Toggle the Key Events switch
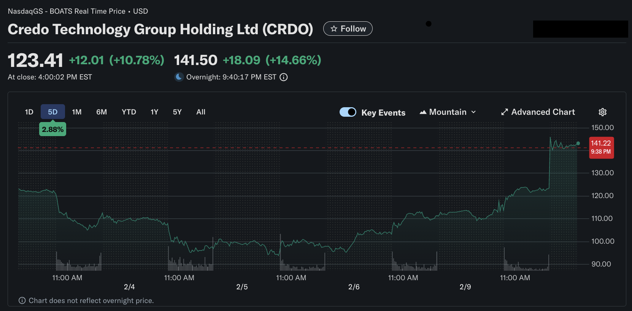 coord(348,112)
